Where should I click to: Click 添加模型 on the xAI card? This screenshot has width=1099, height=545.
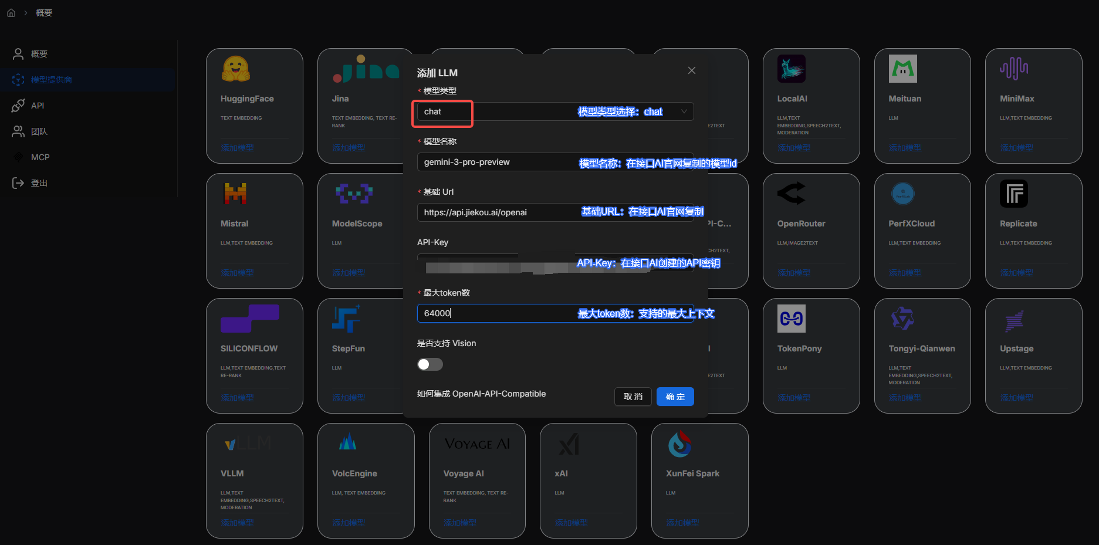tap(572, 523)
